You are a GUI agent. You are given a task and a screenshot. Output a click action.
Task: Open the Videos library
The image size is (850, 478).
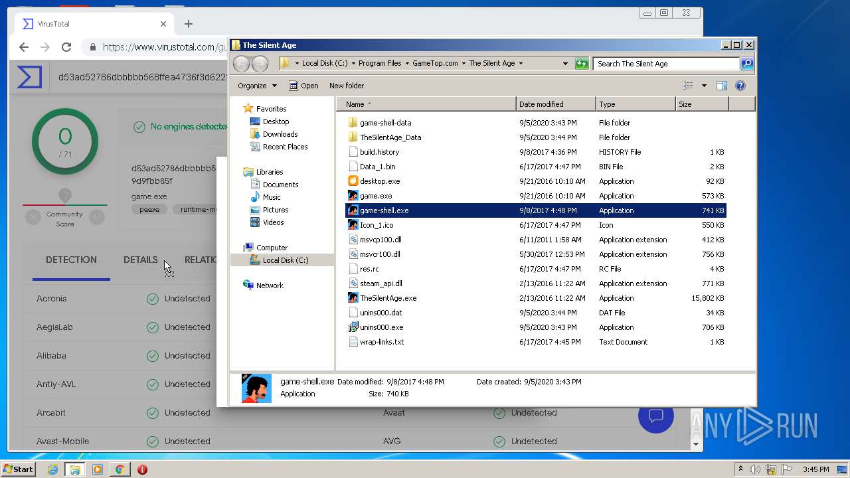point(273,222)
